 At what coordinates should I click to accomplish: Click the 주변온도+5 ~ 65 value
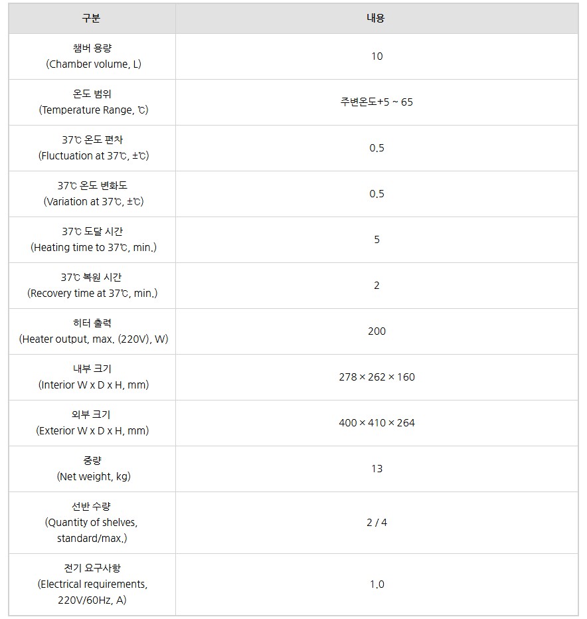pyautogui.click(x=377, y=102)
